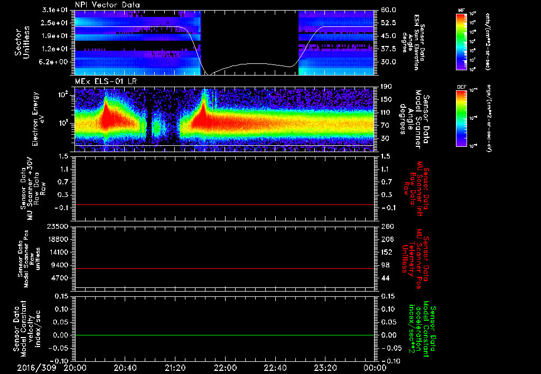Click the '20:40' time axis label
The image size is (541, 374).
pos(125,368)
